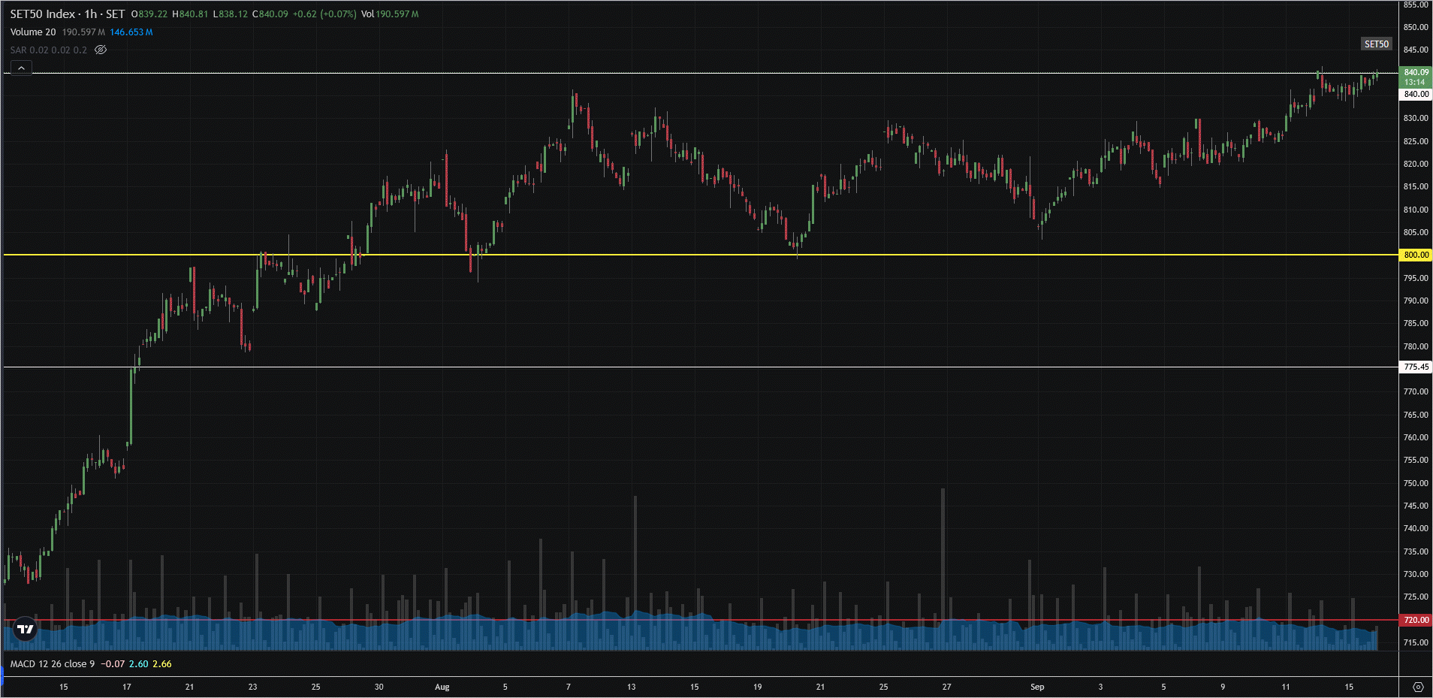Viewport: 1433px width, 698px height.
Task: Click the red 720.00 price label
Action: (x=1416, y=620)
